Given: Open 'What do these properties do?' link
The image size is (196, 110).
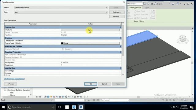Looking at the screenshot, I should click(14, 79).
